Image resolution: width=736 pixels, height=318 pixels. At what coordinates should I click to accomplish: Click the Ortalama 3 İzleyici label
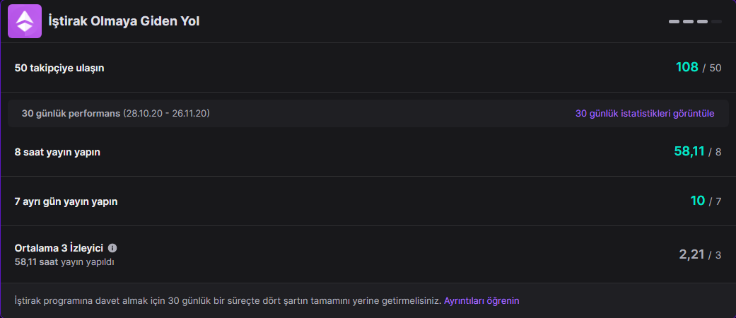coord(59,248)
